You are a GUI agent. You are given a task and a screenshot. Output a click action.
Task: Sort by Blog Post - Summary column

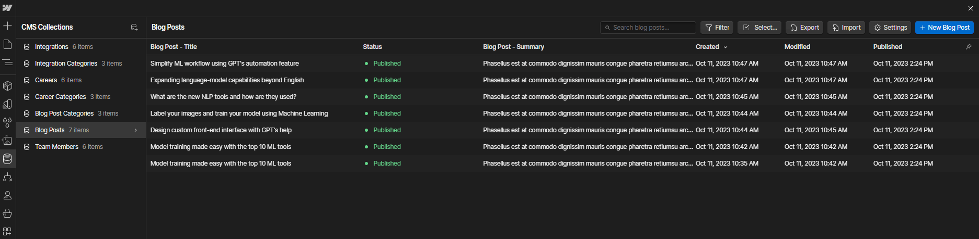click(513, 47)
